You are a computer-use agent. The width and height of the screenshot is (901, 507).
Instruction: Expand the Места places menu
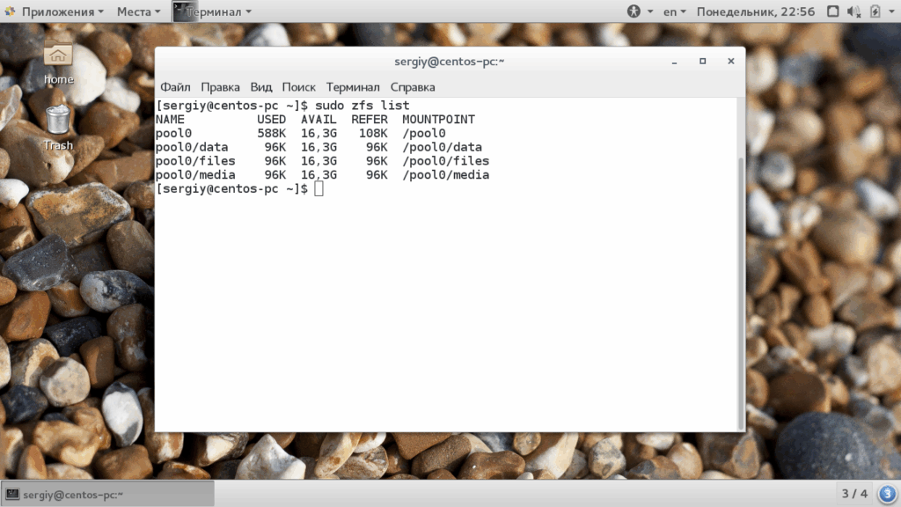138,11
